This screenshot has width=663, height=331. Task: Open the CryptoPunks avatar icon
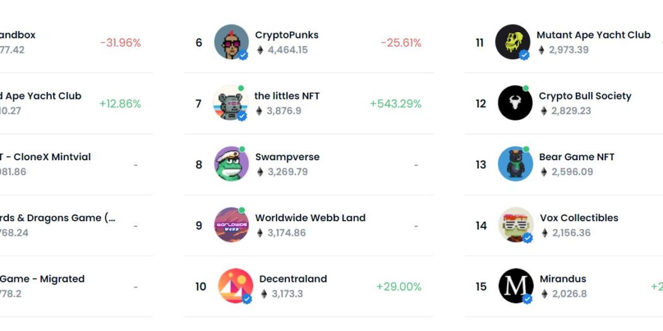231,42
